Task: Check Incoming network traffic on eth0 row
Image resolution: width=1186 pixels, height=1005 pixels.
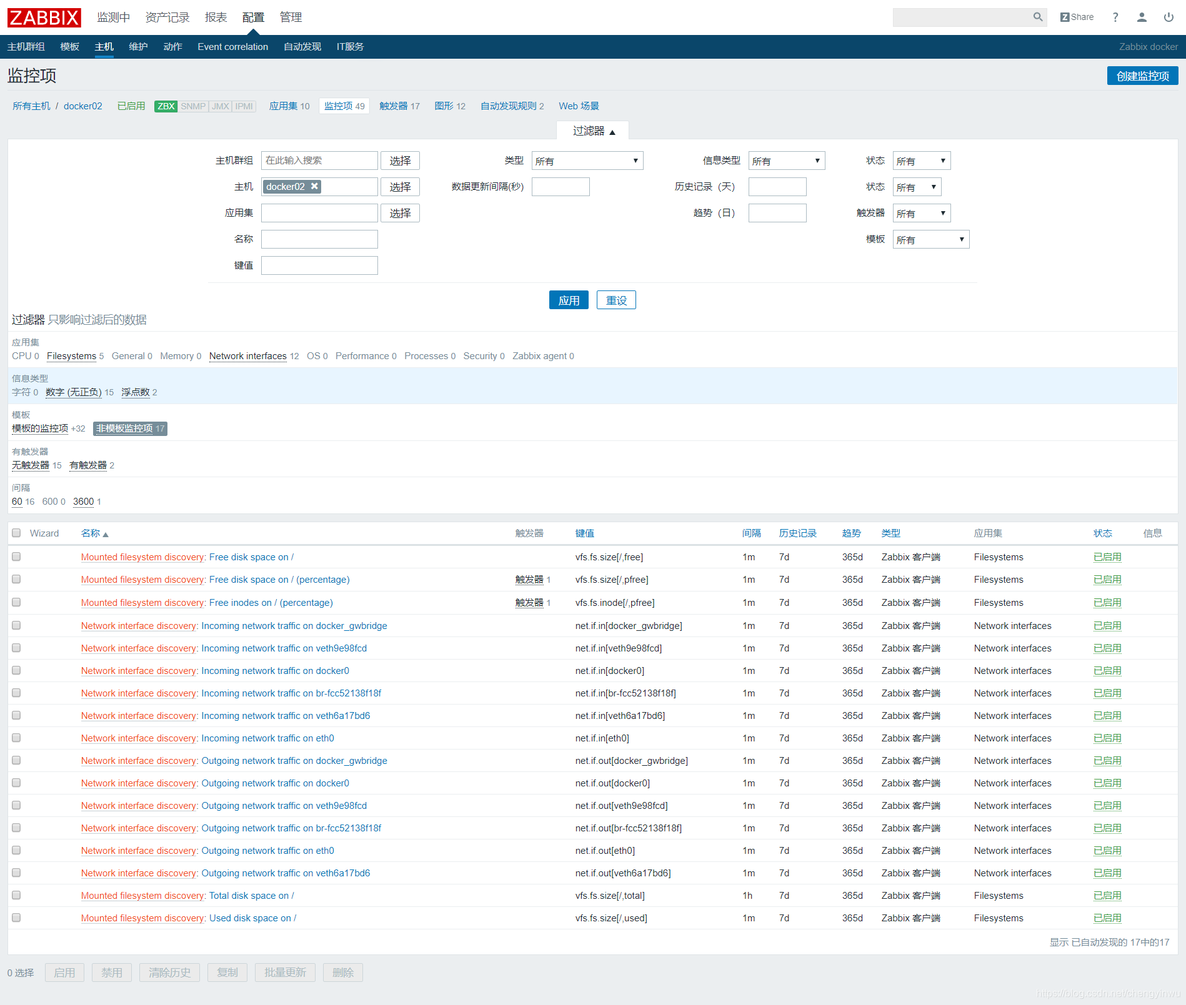Action: (16, 738)
